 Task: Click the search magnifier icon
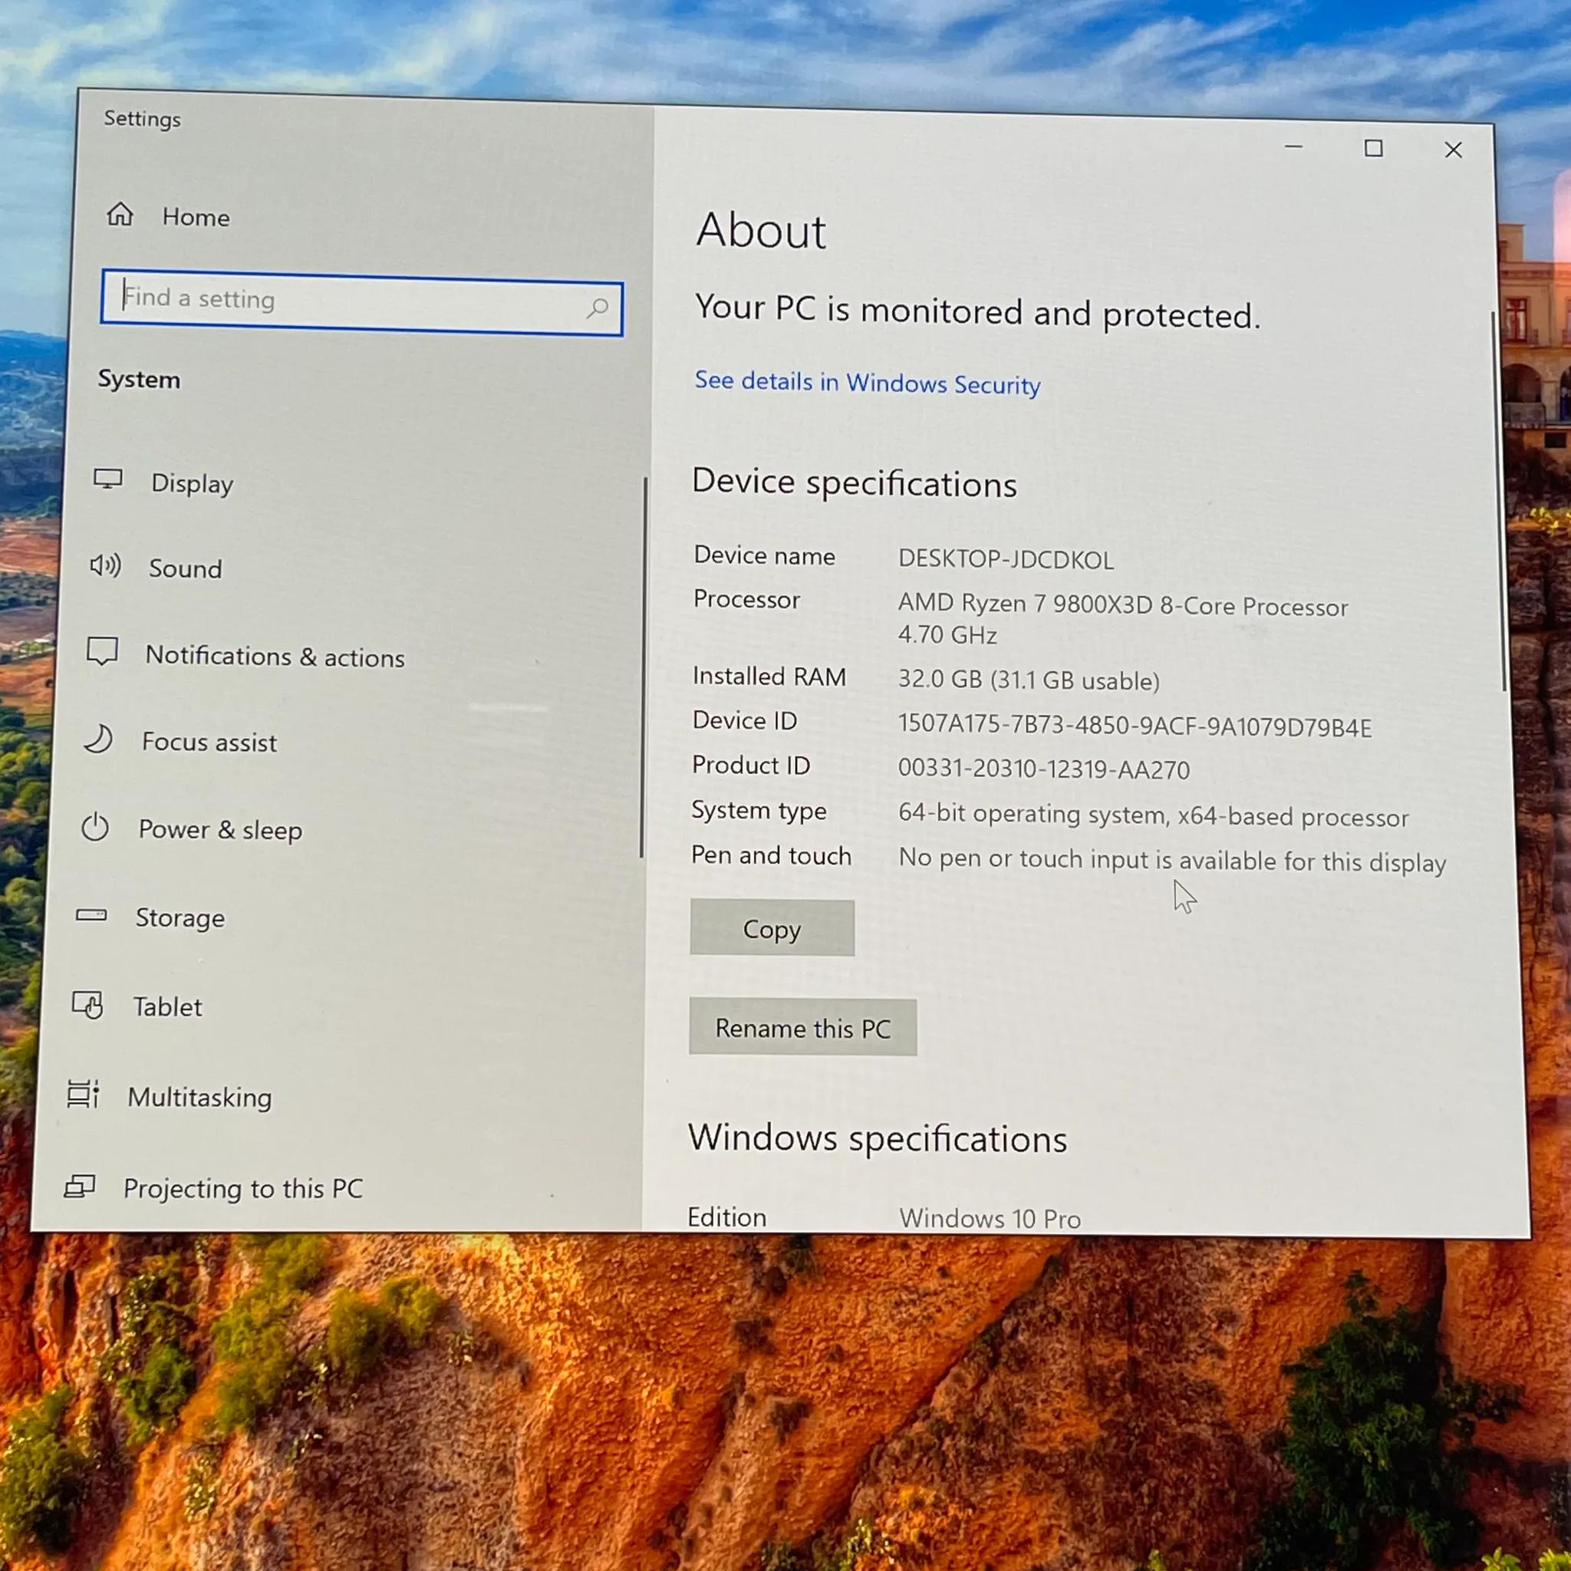[598, 308]
